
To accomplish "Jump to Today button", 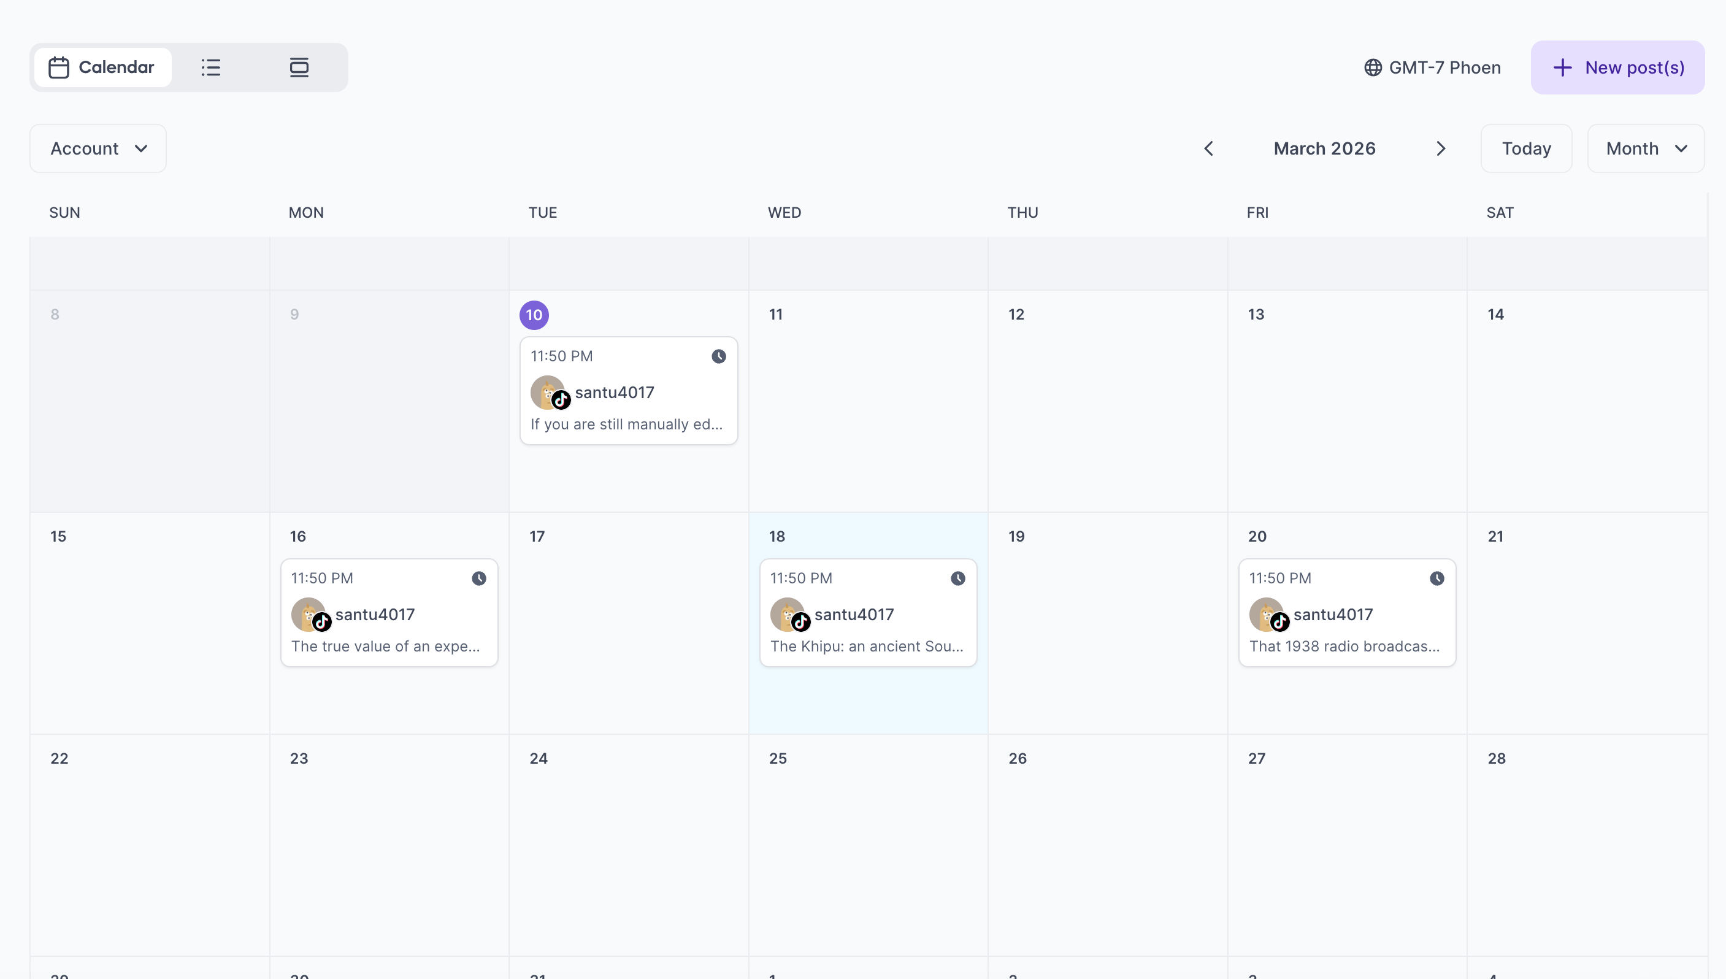I will (x=1525, y=148).
